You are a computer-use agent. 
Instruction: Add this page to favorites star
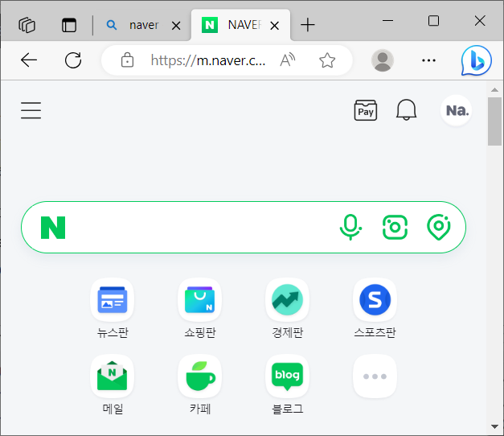327,60
